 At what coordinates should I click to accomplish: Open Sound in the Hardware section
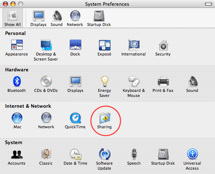pyautogui.click(x=192, y=84)
